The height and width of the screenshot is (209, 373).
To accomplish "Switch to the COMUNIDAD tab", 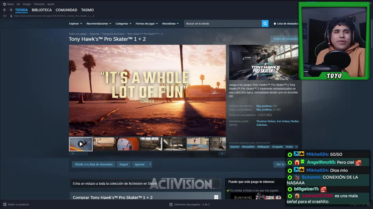I will coord(66,10).
